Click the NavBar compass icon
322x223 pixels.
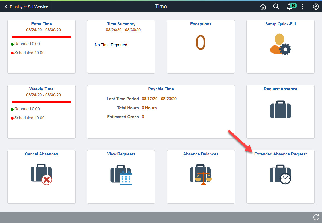click(316, 7)
